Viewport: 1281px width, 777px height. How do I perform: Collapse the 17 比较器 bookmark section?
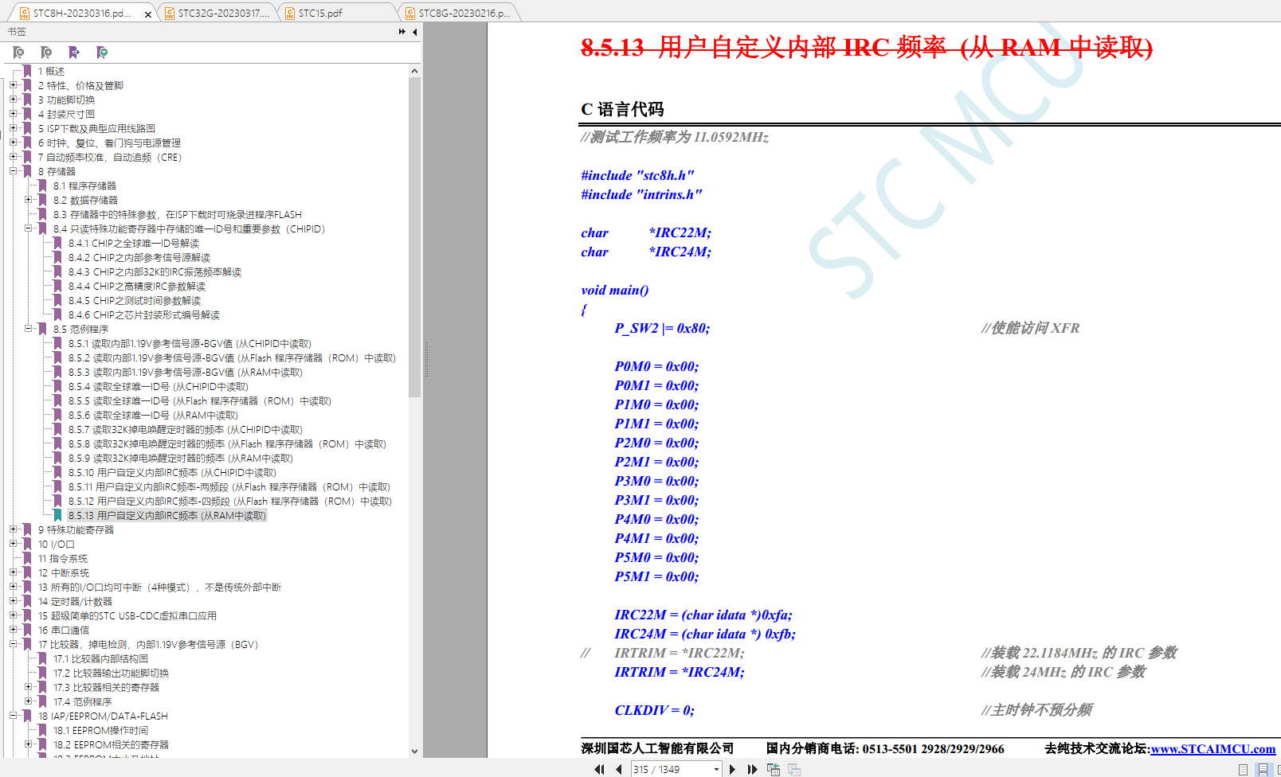[x=14, y=645]
